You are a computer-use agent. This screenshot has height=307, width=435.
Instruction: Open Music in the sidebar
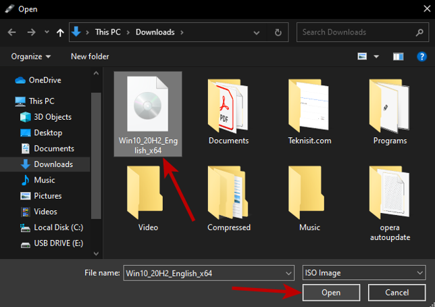(38, 180)
